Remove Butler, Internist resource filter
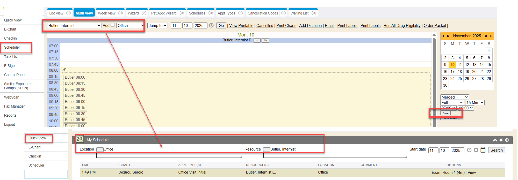The height and width of the screenshot is (180, 518). coord(267,149)
